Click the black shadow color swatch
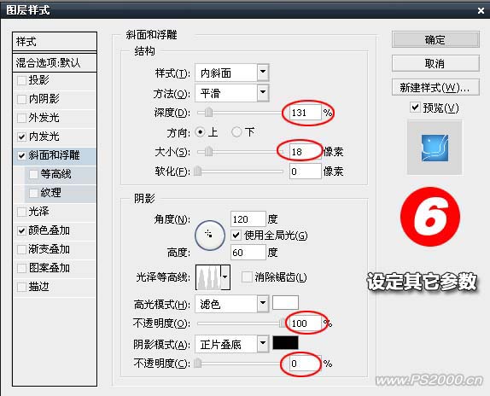This screenshot has width=490, height=396. pyautogui.click(x=285, y=342)
